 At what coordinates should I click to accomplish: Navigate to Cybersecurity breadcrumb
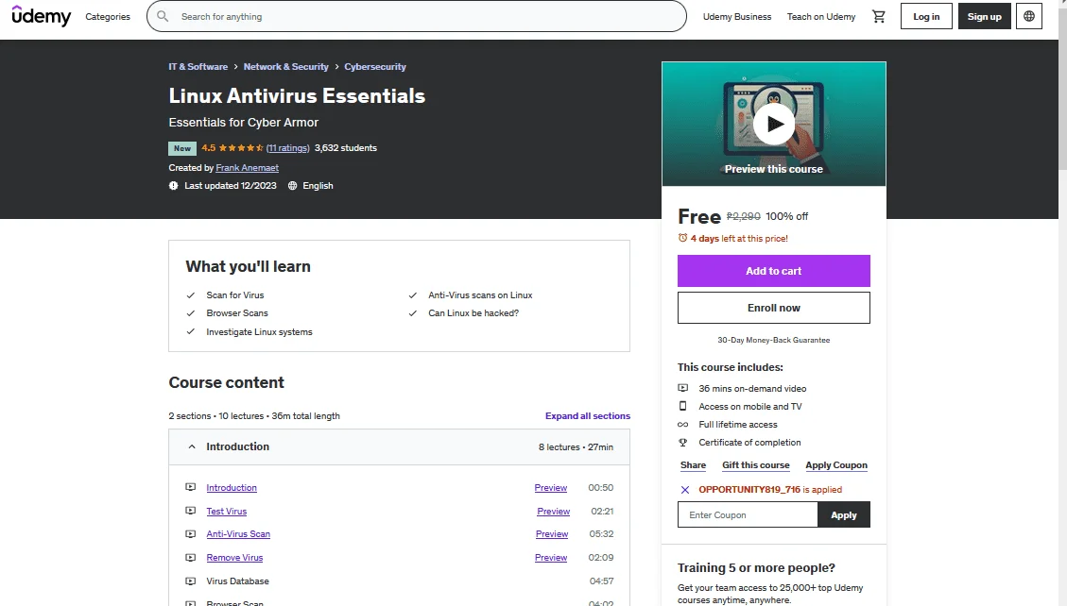point(375,67)
